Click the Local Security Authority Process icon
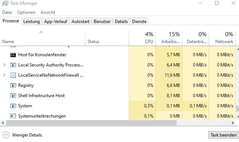The height and width of the screenshot is (142, 239). pyautogui.click(x=13, y=65)
